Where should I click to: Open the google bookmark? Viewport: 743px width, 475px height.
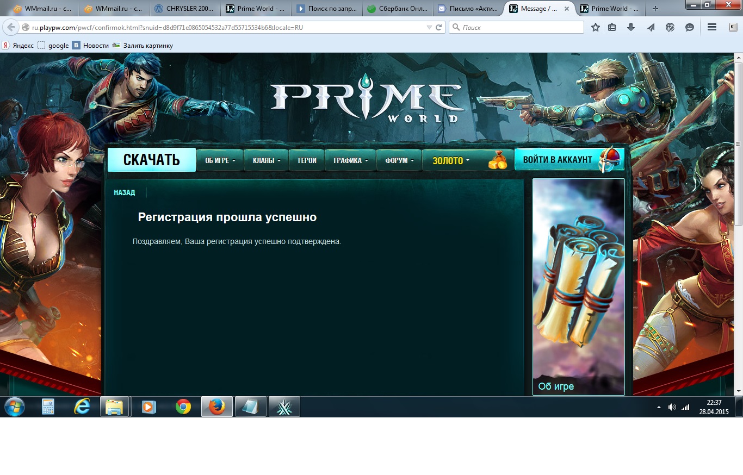(x=53, y=46)
